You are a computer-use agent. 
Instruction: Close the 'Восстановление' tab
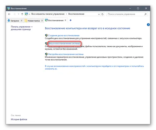[x=65, y=20]
